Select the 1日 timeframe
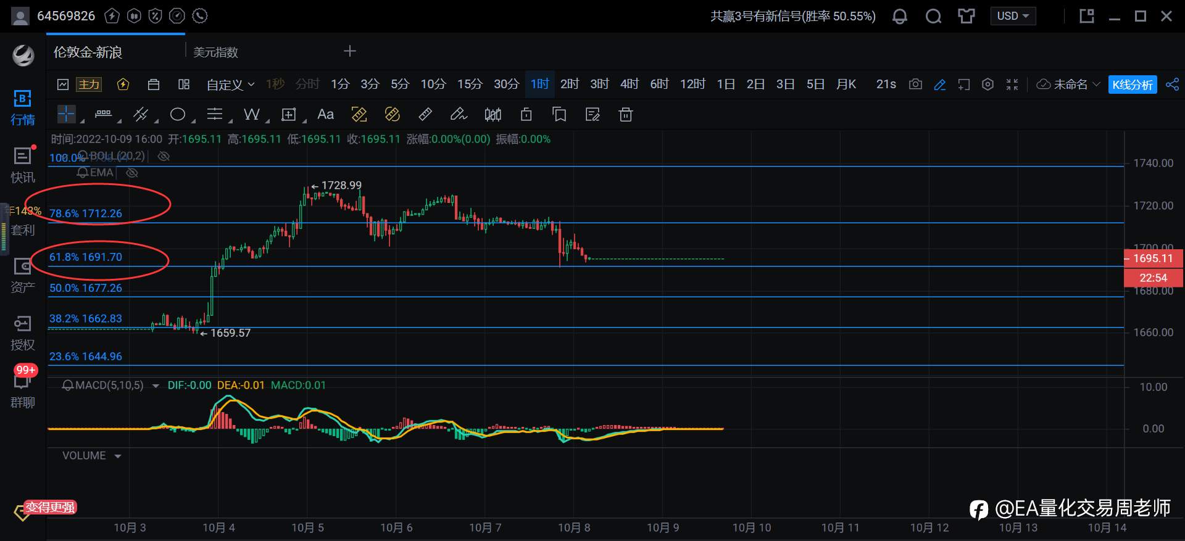This screenshot has width=1185, height=541. (x=726, y=84)
